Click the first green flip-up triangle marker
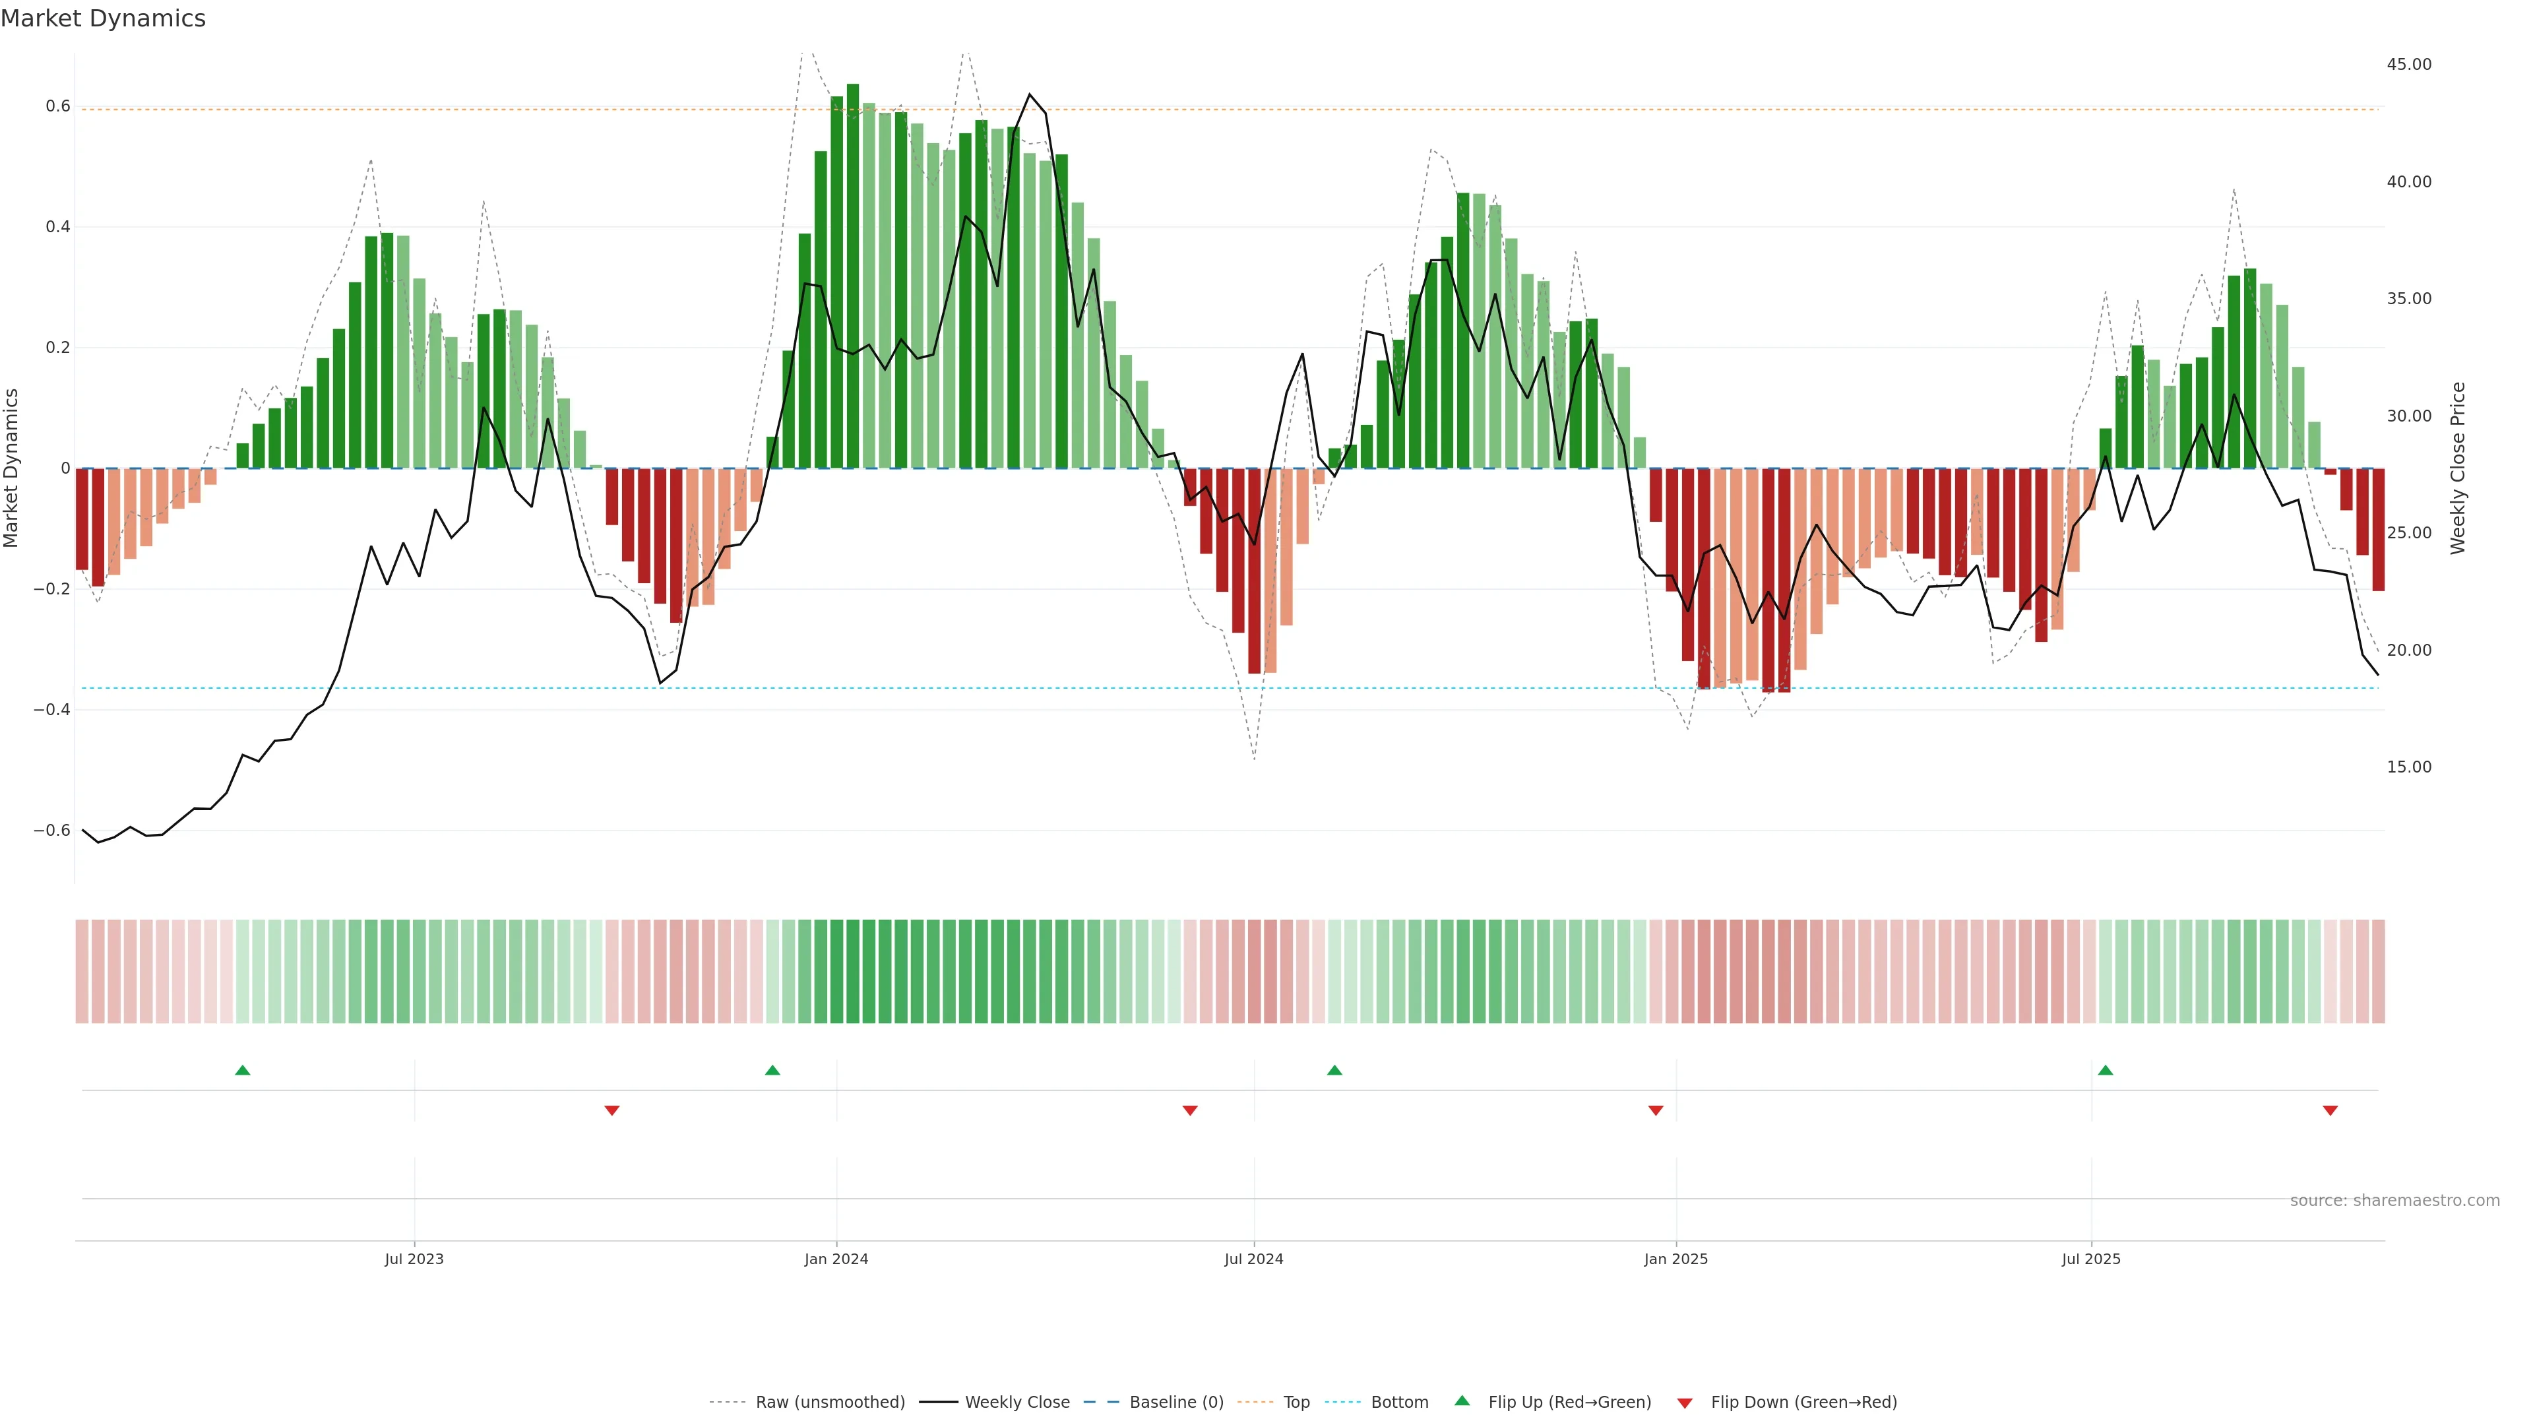2533x1425 pixels. tap(243, 1070)
